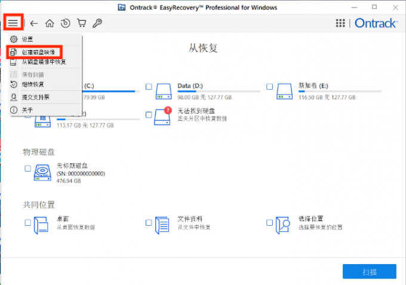This screenshot has width=406, height=285.
Task: Click the 选择位置 search folder icon
Action: coord(283,225)
